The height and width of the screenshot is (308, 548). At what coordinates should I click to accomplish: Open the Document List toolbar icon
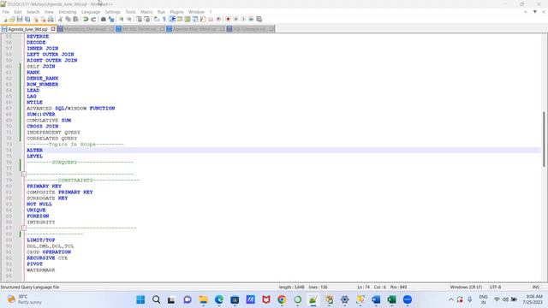pos(195,19)
